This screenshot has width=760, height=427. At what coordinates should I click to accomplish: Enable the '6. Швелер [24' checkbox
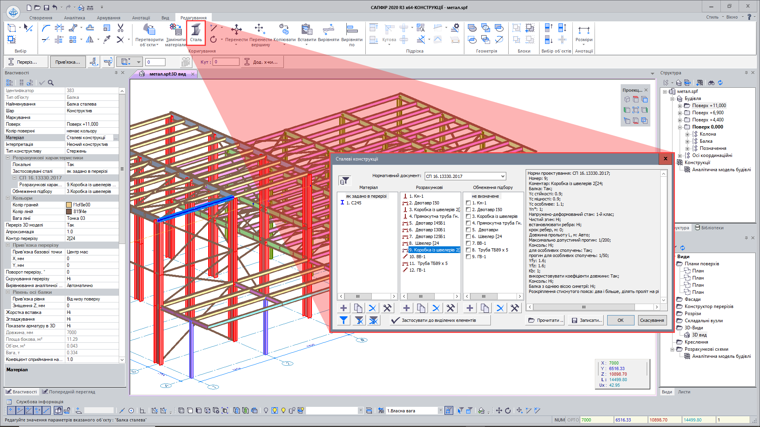[468, 237]
